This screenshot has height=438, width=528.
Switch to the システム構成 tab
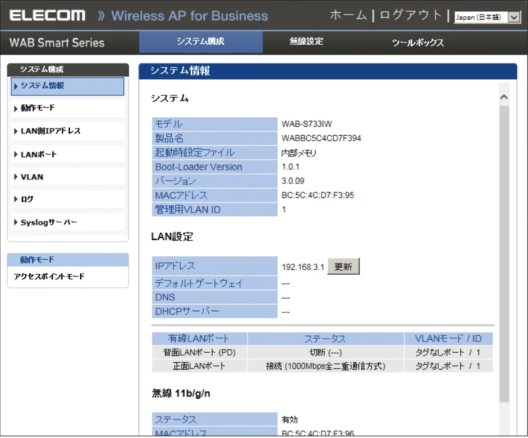201,42
